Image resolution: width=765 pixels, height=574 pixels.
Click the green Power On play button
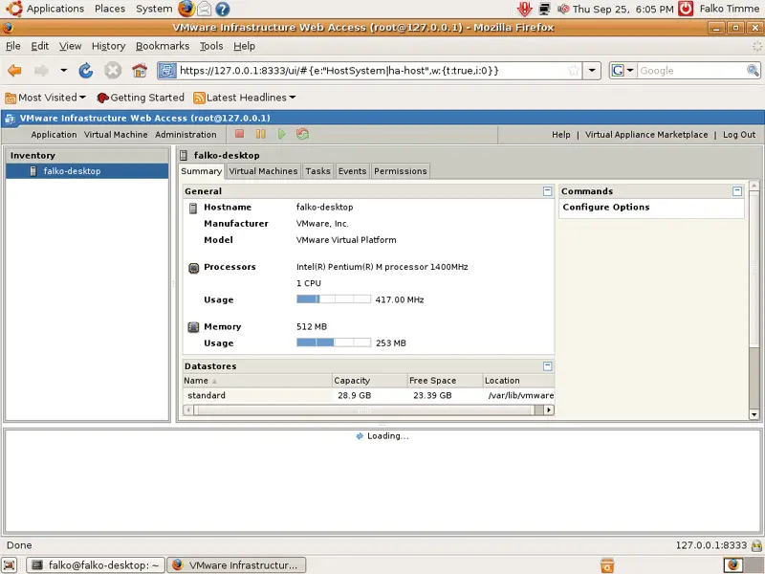coord(281,134)
